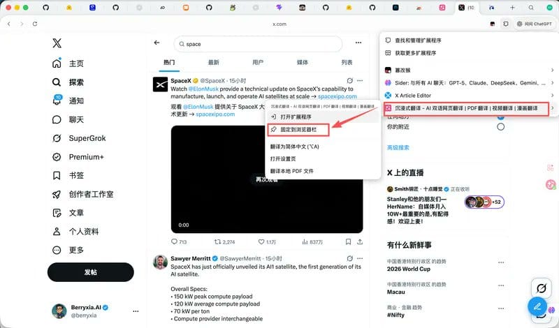Switch to the 用户 search tab
Viewport: 559px width, 328px height.
[x=258, y=62]
